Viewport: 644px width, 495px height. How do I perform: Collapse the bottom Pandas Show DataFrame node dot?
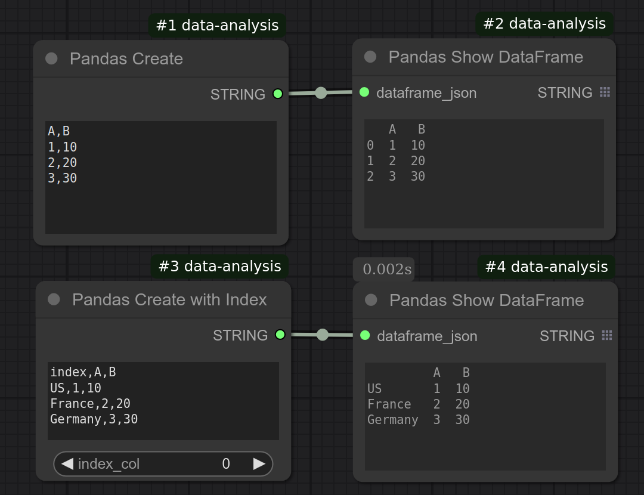point(371,300)
